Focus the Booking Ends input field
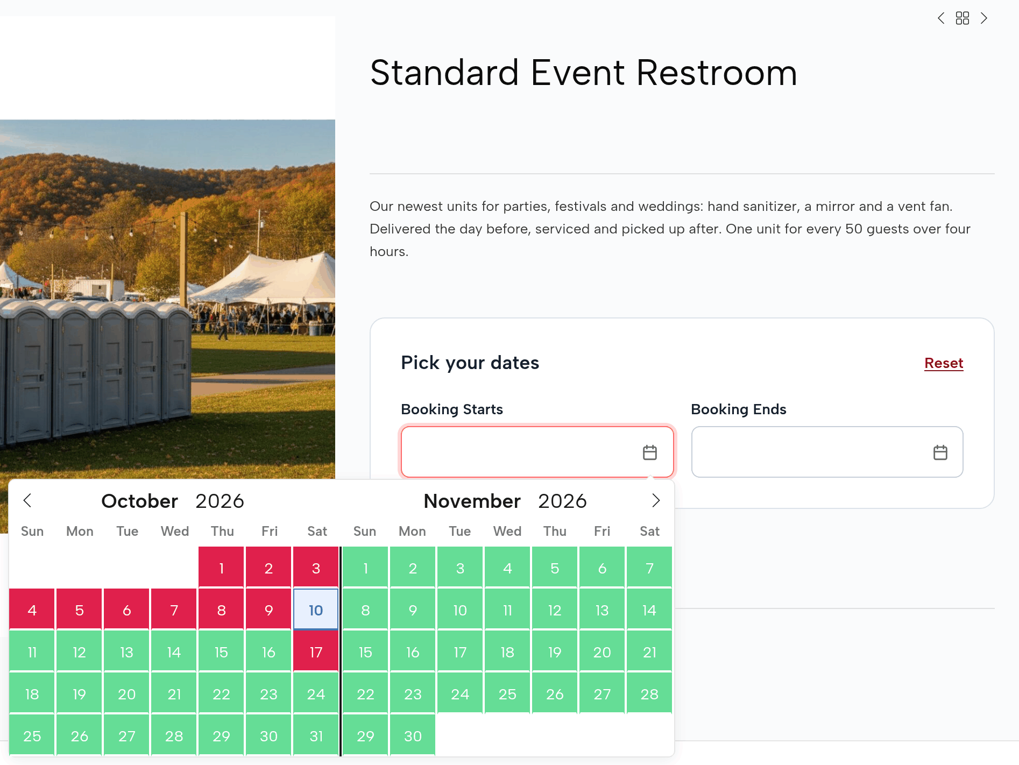The width and height of the screenshot is (1019, 765). (x=827, y=452)
